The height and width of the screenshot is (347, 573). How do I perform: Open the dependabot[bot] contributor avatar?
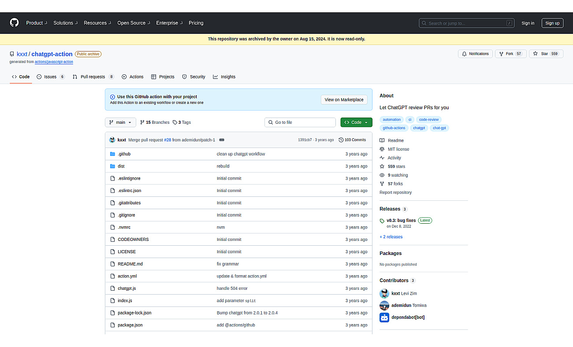(384, 317)
